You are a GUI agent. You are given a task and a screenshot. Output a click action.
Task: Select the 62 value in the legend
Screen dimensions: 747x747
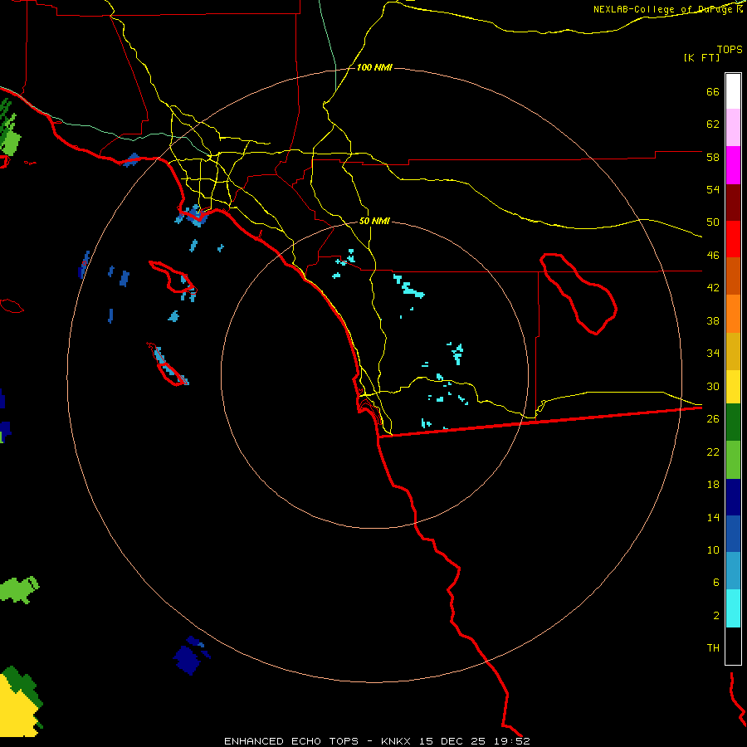coord(713,124)
